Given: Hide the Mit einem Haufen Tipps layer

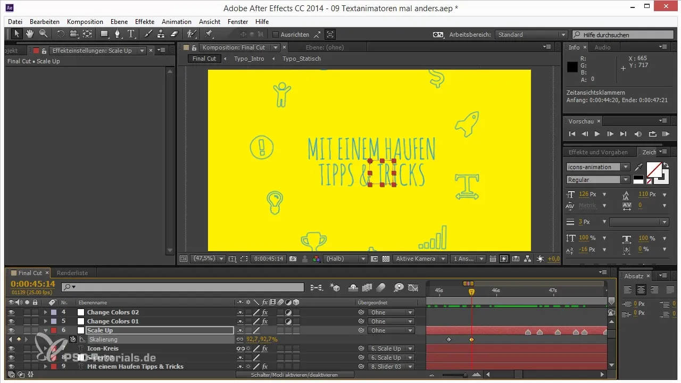Looking at the screenshot, I should coord(11,367).
